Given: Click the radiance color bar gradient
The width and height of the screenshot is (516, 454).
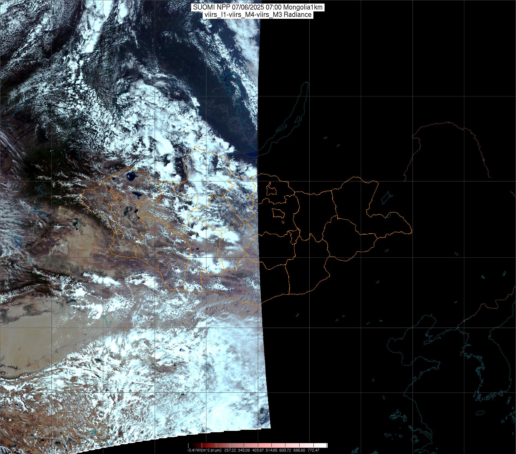Looking at the screenshot, I should click(258, 445).
